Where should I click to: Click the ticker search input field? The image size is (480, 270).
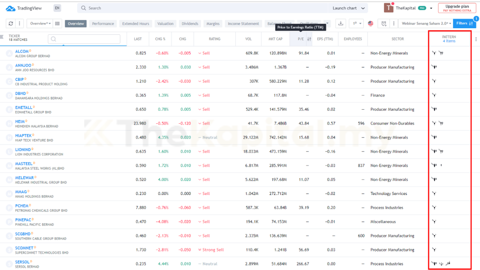84,39
